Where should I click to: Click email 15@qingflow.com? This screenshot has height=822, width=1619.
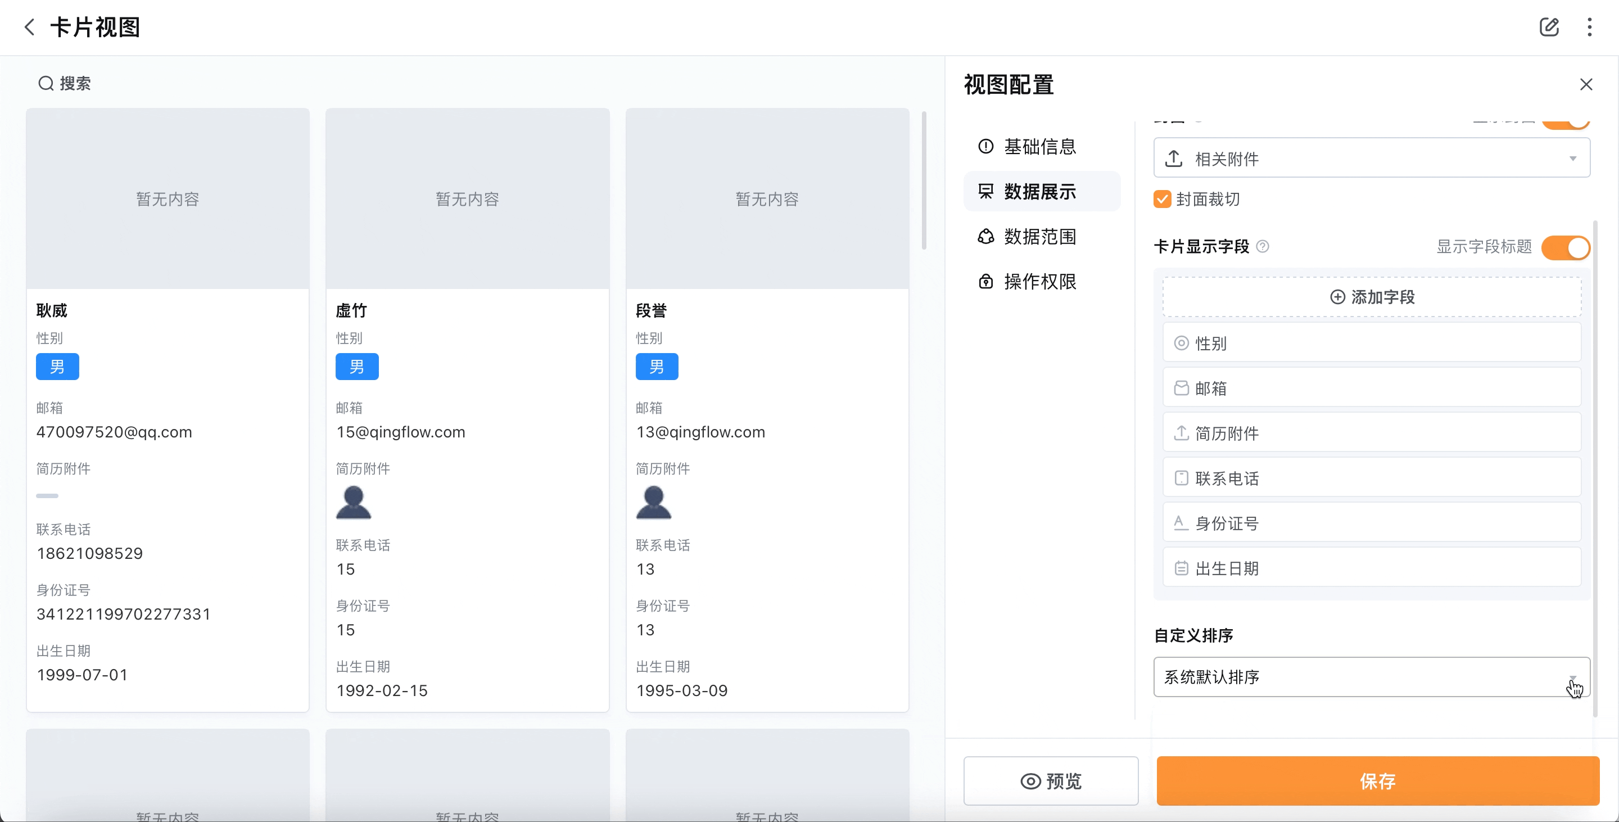tap(401, 432)
